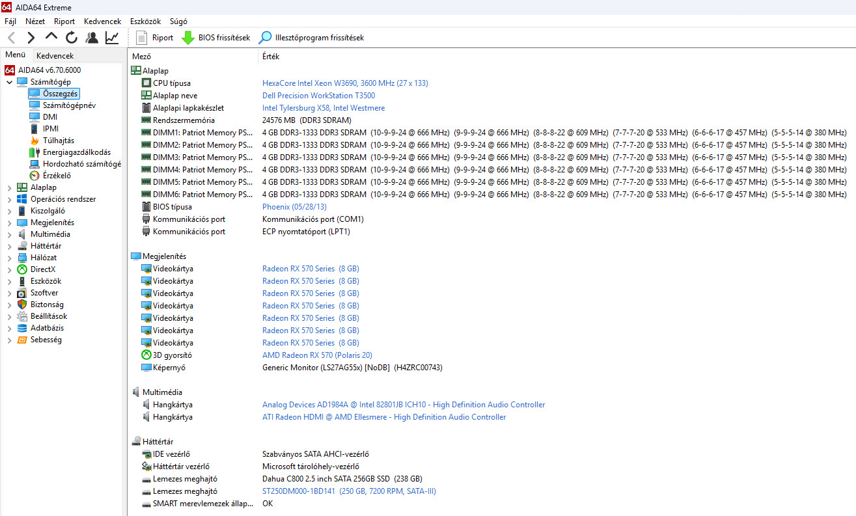Image resolution: width=856 pixels, height=516 pixels.
Task: Click the Energiagazdálkodás battery icon
Action: click(35, 152)
